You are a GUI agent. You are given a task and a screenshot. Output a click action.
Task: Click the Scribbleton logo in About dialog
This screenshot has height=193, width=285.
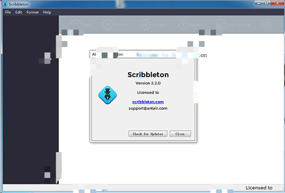point(108,95)
